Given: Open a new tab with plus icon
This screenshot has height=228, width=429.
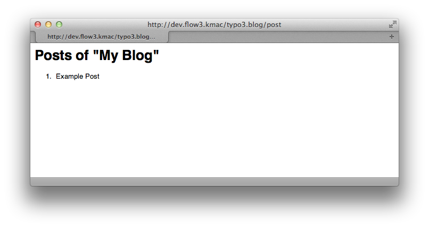Looking at the screenshot, I should [392, 37].
